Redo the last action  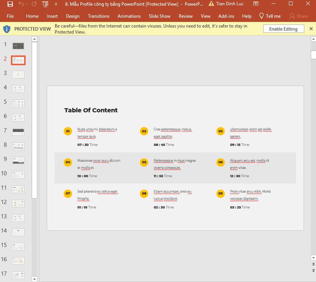point(33,4)
